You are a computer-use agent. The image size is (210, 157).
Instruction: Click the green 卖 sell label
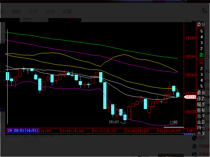coord(201,55)
